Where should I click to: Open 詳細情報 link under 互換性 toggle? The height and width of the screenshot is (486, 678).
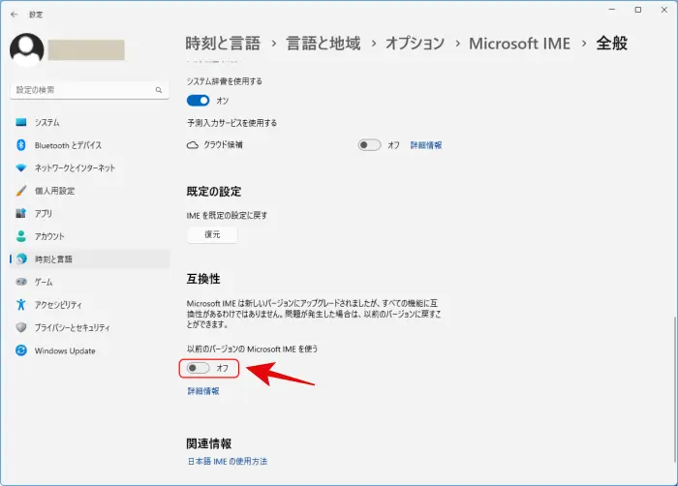point(203,391)
